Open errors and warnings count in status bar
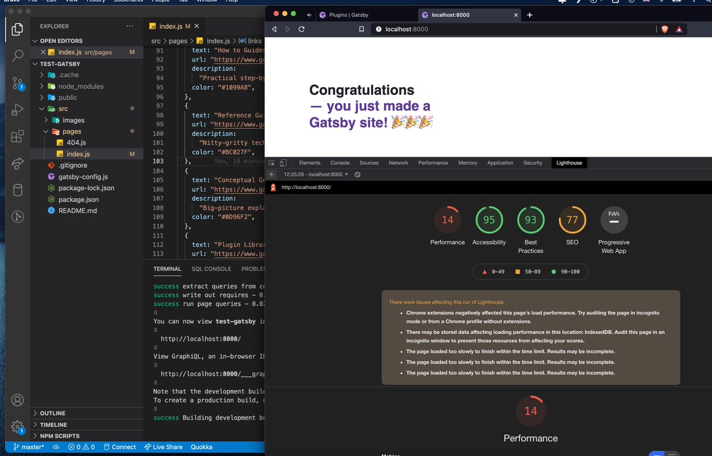 81,447
